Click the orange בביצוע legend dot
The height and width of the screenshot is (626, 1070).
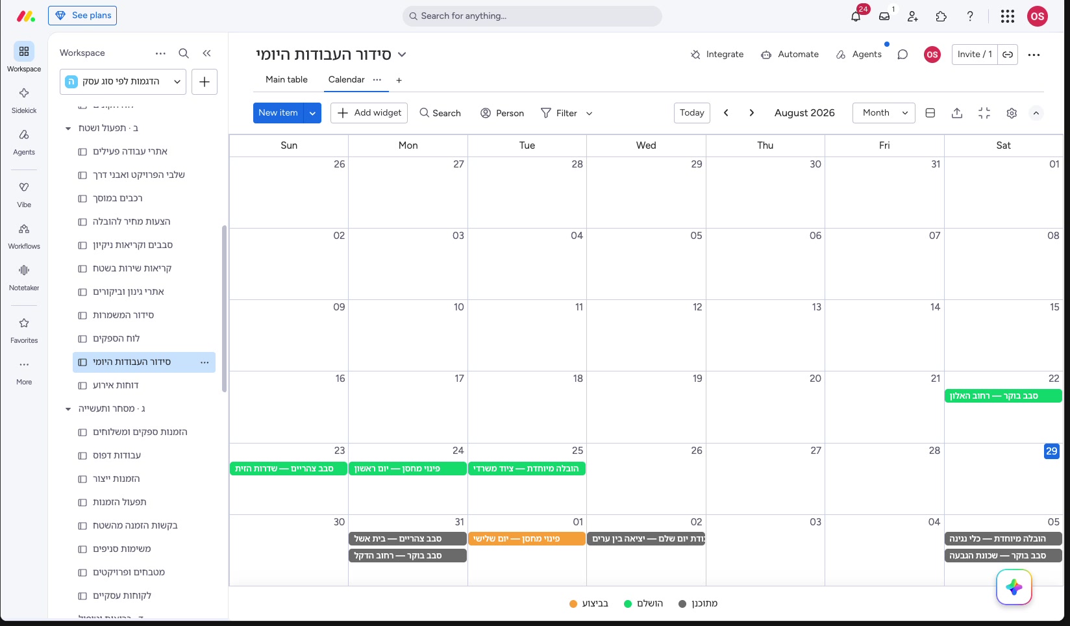click(573, 604)
